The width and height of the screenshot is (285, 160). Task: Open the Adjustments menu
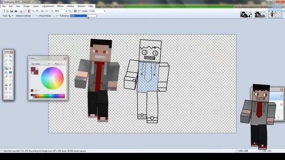click(x=48, y=6)
